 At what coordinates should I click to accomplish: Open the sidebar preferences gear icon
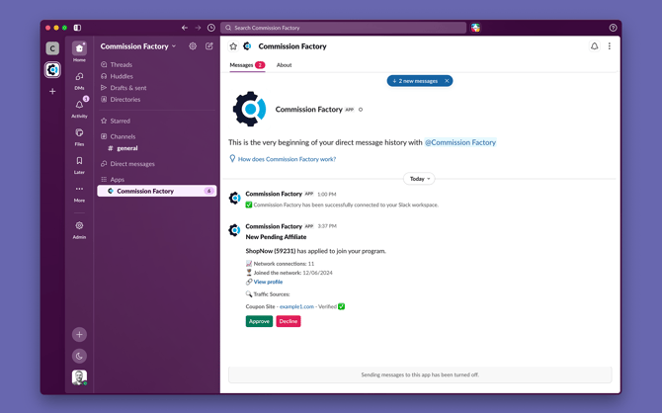pos(193,46)
